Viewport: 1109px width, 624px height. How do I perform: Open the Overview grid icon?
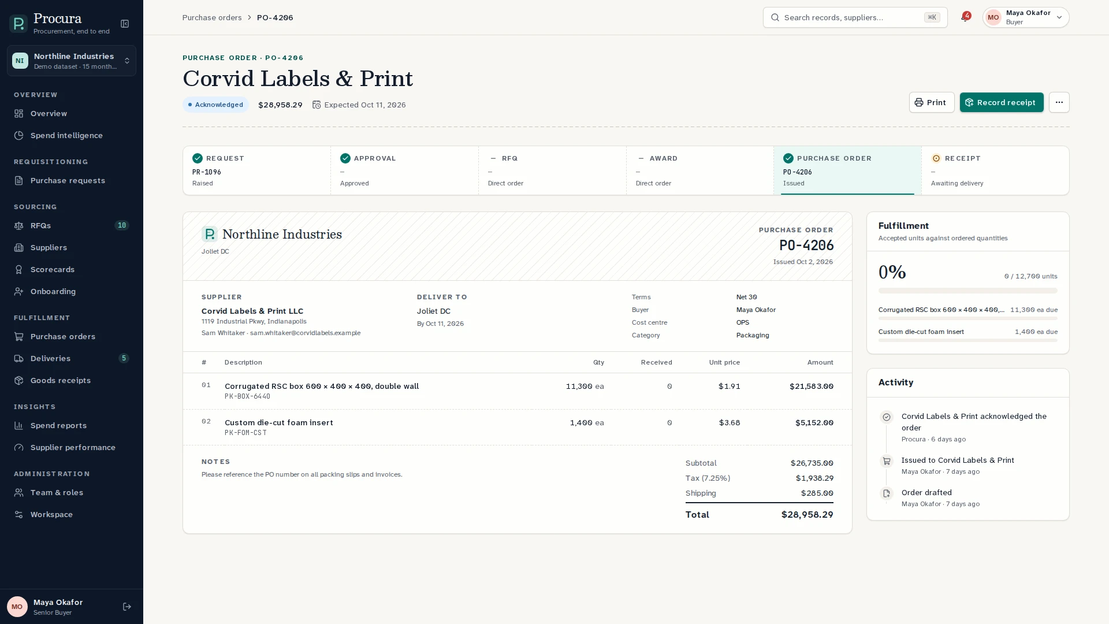click(x=19, y=114)
